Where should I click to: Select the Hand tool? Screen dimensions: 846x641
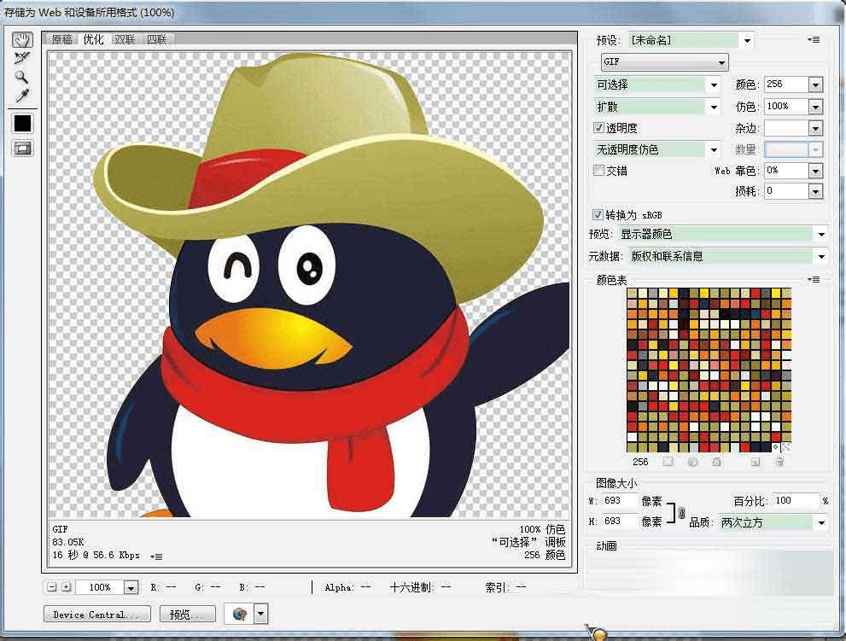(22, 39)
